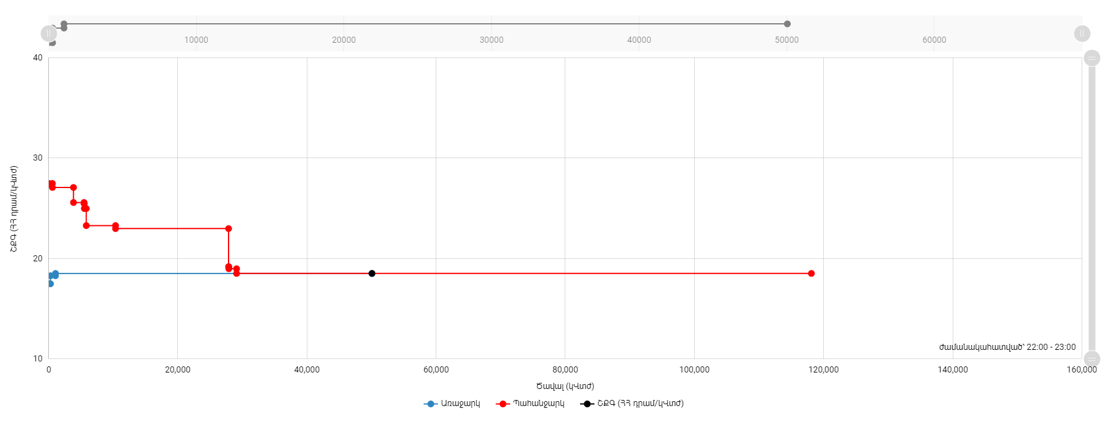Click the 10000 navigator tick label
The image size is (1111, 425).
tap(196, 40)
